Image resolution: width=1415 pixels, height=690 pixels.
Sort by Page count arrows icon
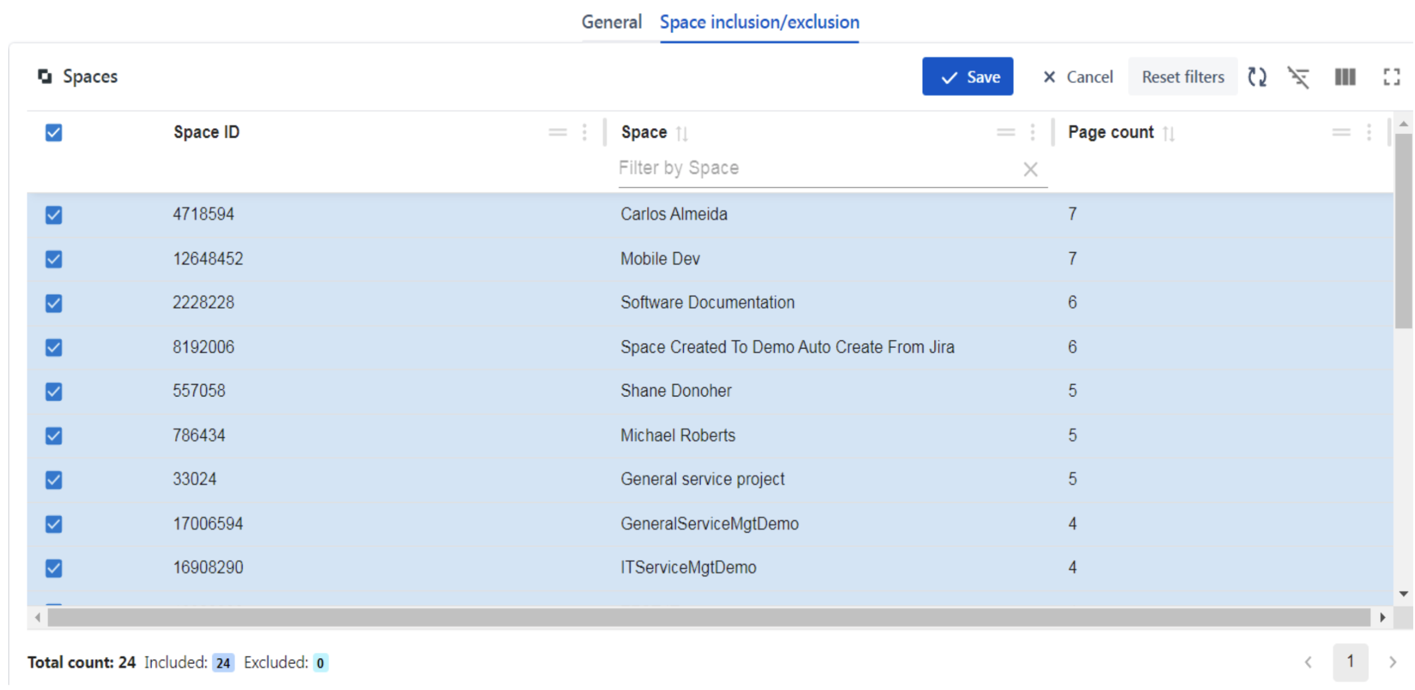(1168, 133)
